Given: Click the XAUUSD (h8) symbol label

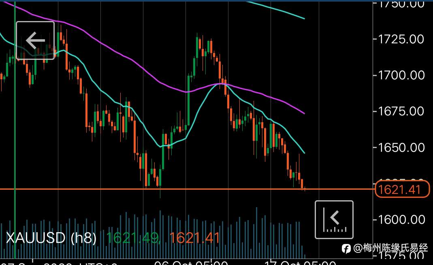Looking at the screenshot, I should click(x=51, y=237).
